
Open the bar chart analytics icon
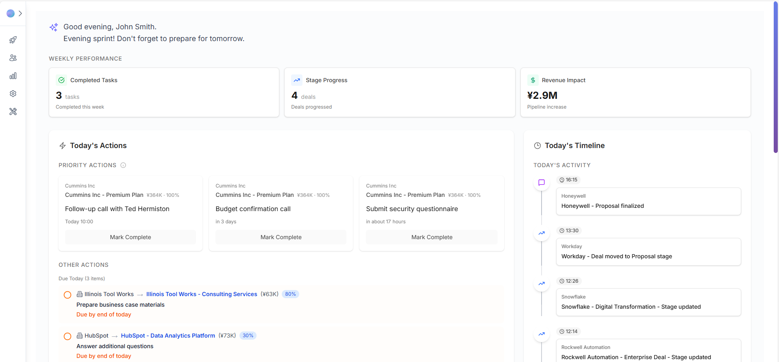pos(13,76)
